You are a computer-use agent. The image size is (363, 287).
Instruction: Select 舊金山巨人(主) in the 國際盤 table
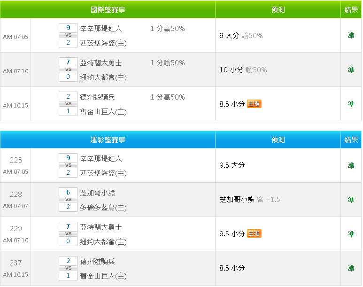coord(103,112)
